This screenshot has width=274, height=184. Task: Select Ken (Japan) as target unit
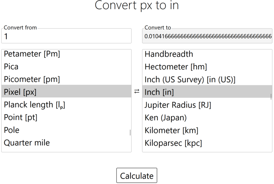(166, 117)
